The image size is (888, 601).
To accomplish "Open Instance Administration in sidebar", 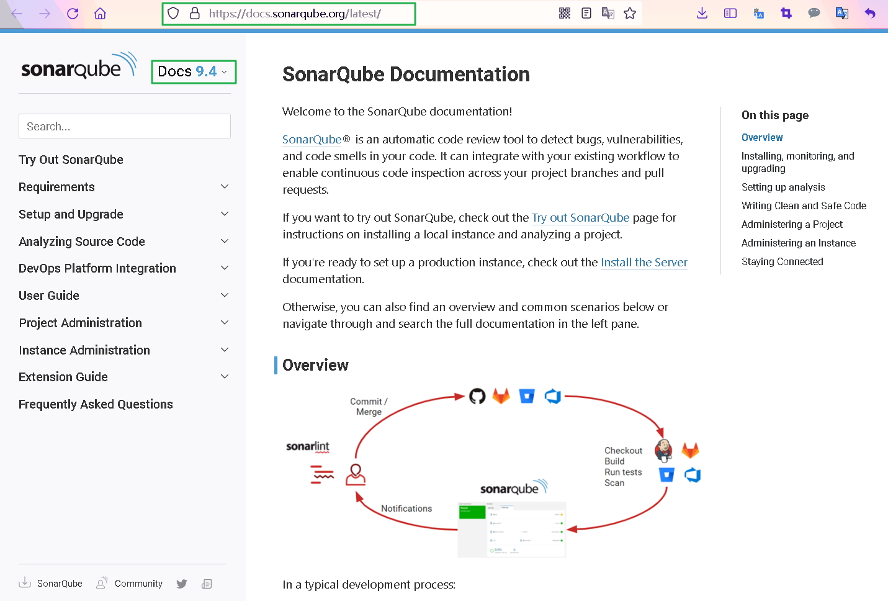I will (84, 350).
